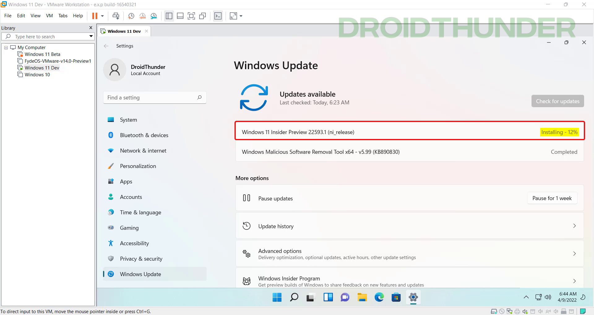The height and width of the screenshot is (315, 594).
Task: Click Pause for 1 week button
Action: [552, 198]
